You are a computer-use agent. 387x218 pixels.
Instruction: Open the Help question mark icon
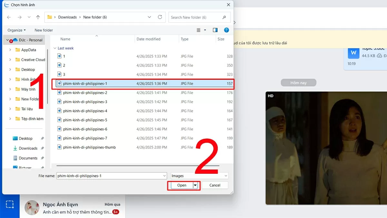(x=226, y=30)
